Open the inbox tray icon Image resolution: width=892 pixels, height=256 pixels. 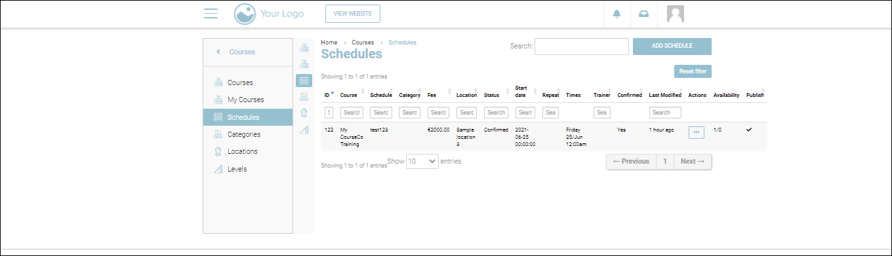tap(643, 14)
